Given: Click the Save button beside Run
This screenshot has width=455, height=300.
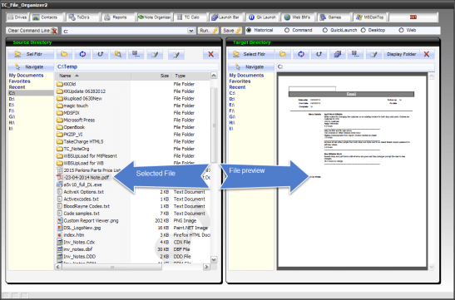Looking at the screenshot, I should (231, 31).
